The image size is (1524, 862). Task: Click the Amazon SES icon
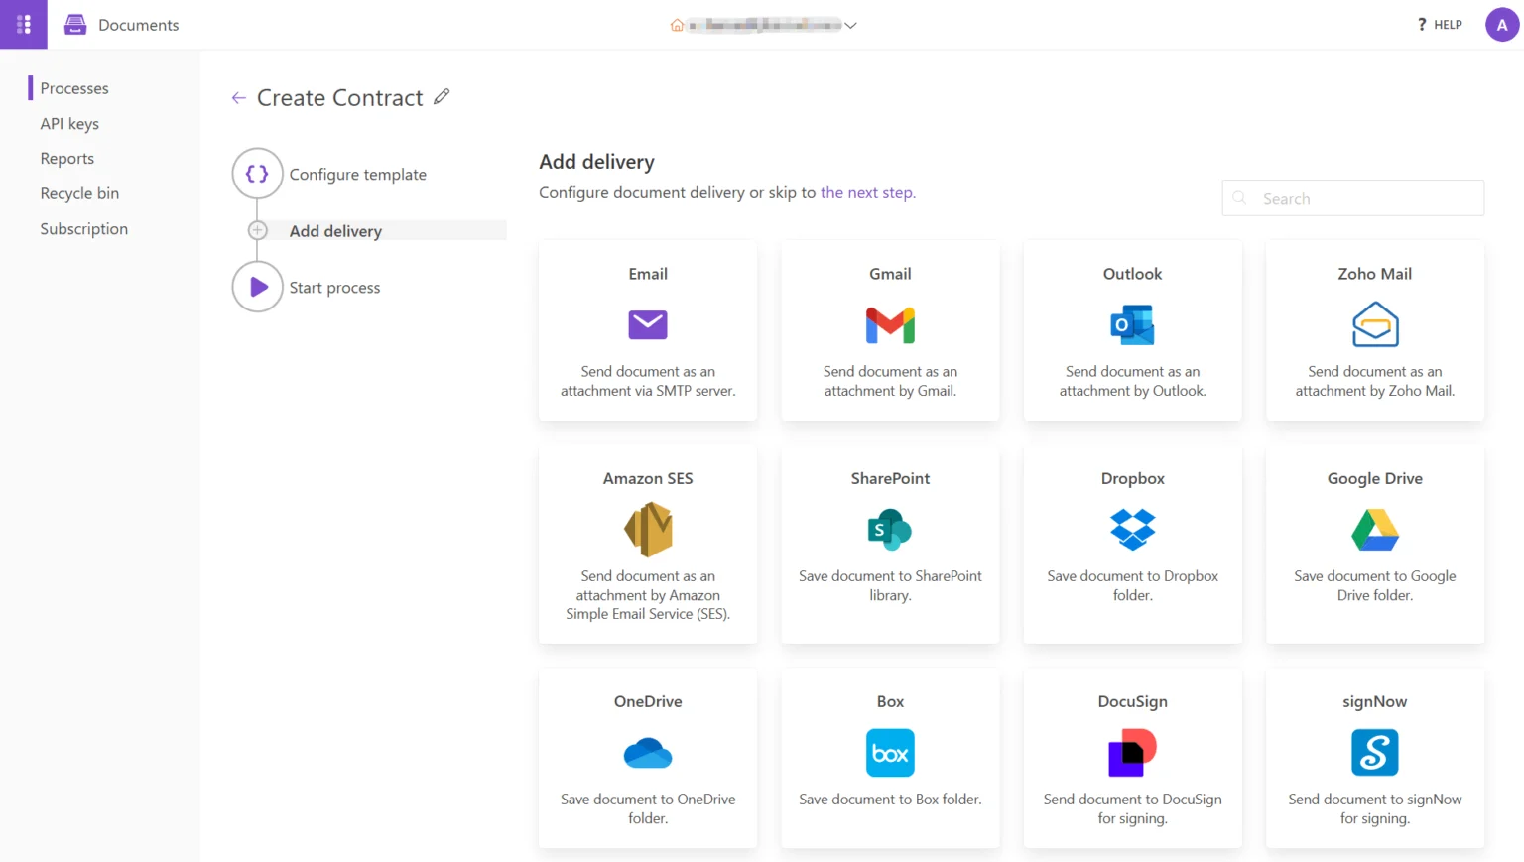click(x=648, y=529)
